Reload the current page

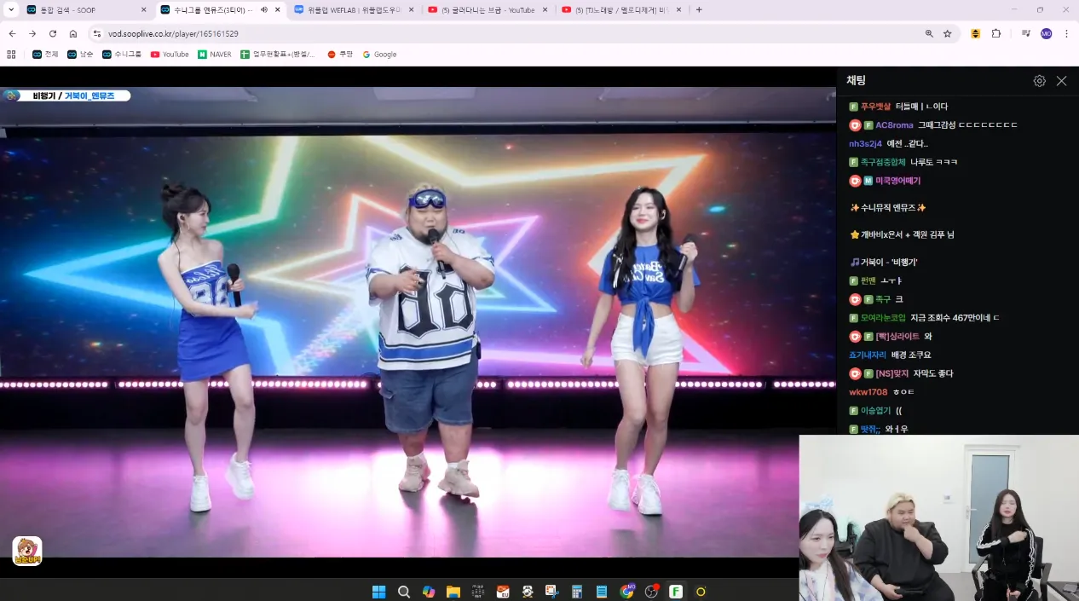(53, 34)
